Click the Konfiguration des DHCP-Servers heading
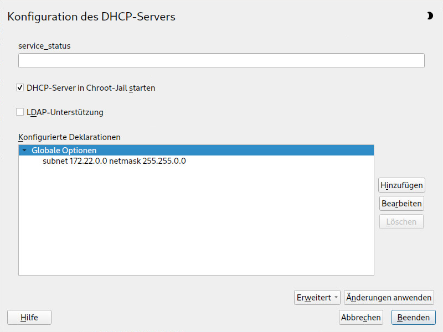Viewport: 443px width, 332px height. tap(91, 17)
